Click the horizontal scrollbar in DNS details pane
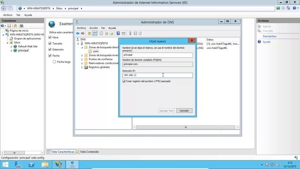Screen dimensions: 300x169 pos(186,127)
